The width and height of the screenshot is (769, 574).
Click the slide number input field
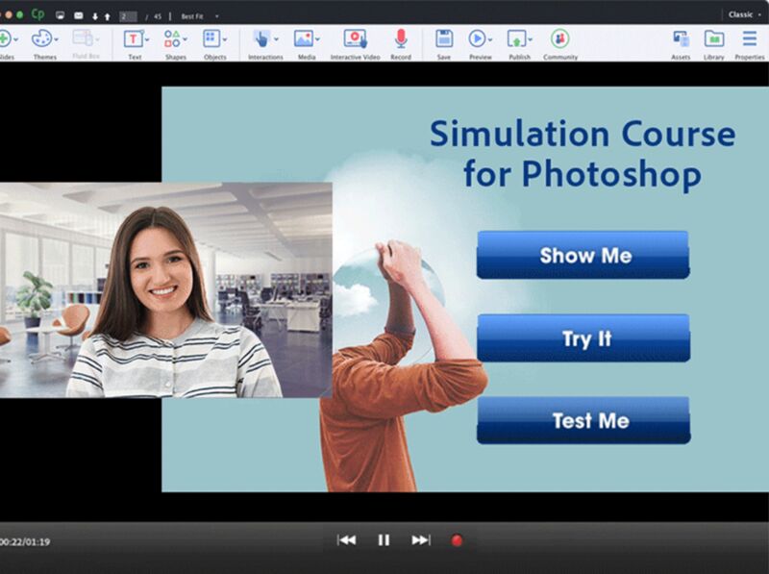click(x=128, y=15)
